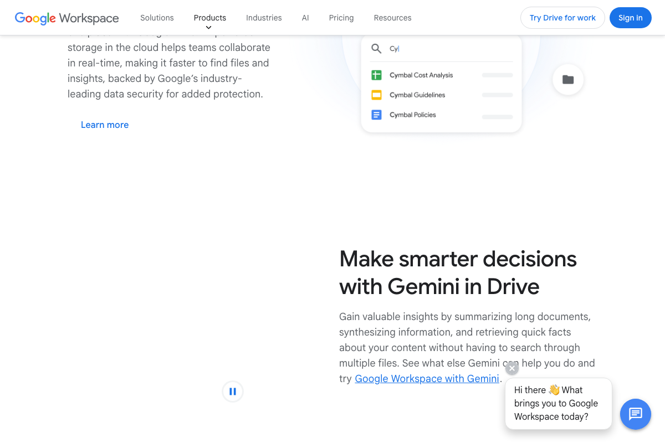Open the Google Workspace logo homepage

coord(66,18)
